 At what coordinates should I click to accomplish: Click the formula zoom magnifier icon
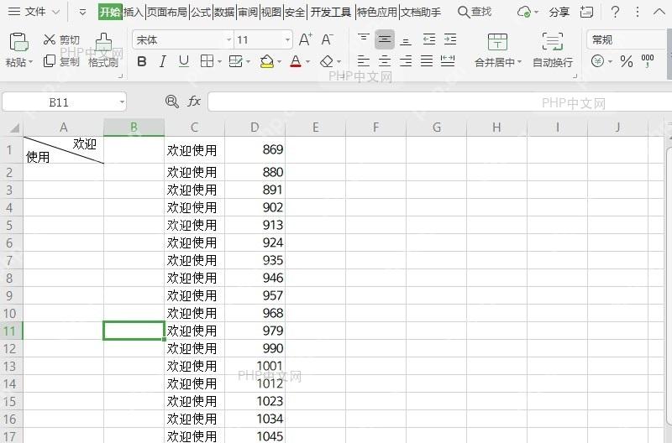(172, 102)
